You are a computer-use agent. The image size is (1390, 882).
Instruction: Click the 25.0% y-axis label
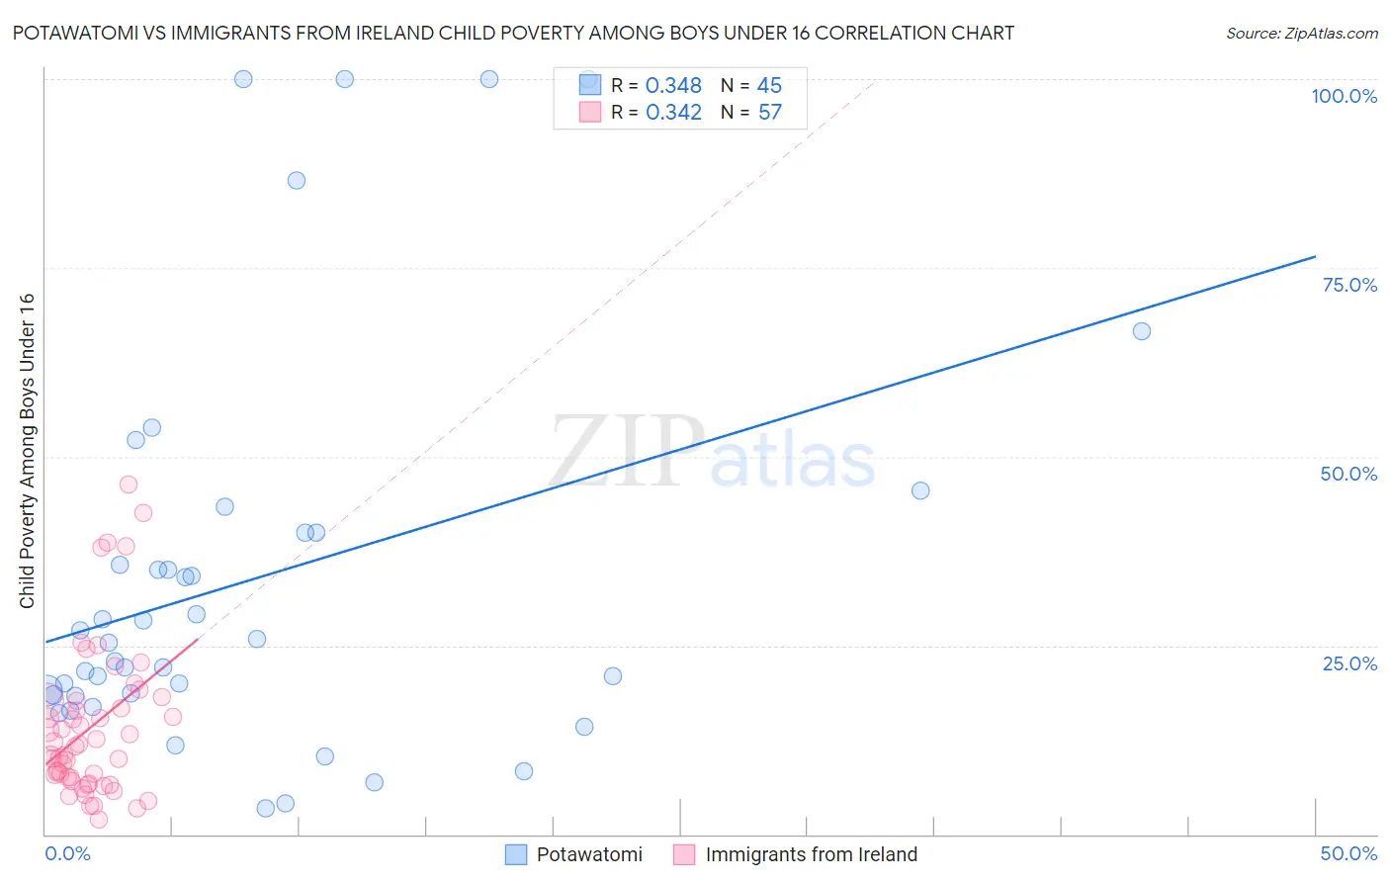pyautogui.click(x=1349, y=663)
